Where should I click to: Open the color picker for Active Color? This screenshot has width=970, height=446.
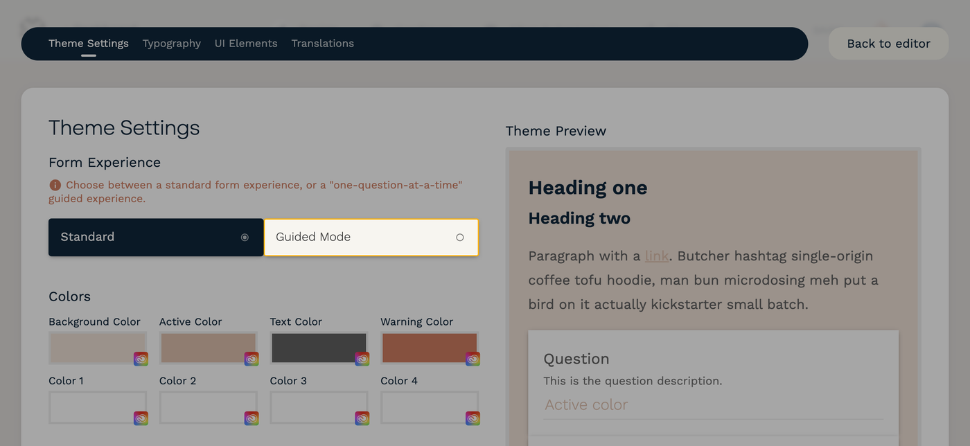point(252,359)
